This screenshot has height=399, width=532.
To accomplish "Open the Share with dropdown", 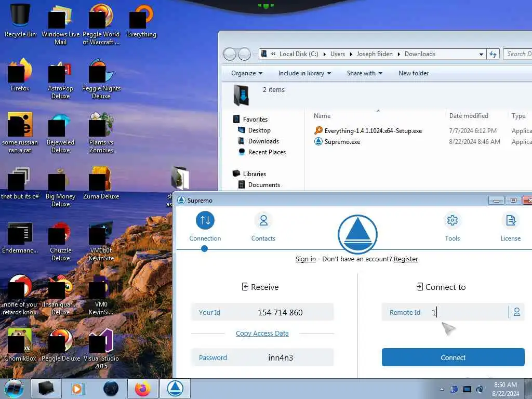I will pyautogui.click(x=364, y=73).
